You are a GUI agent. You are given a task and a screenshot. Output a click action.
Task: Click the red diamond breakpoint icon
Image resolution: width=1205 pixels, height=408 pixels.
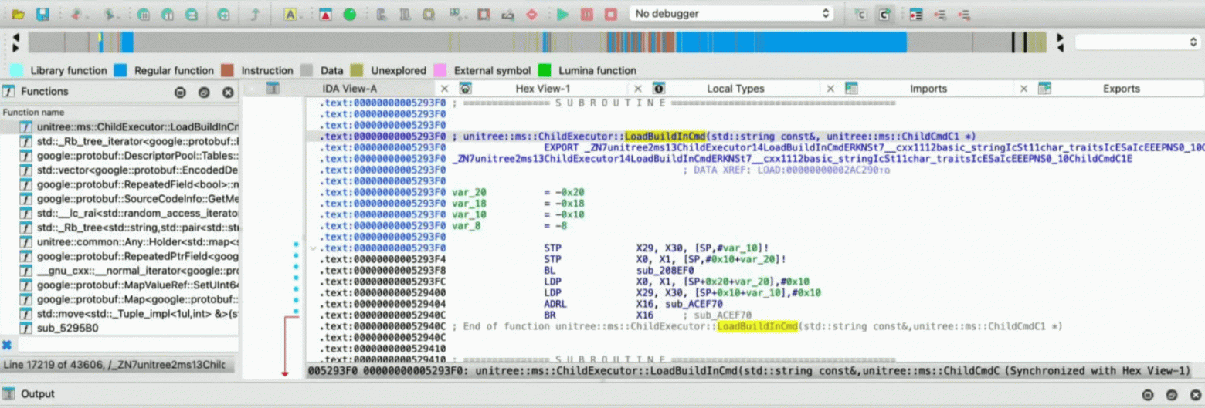pos(531,14)
